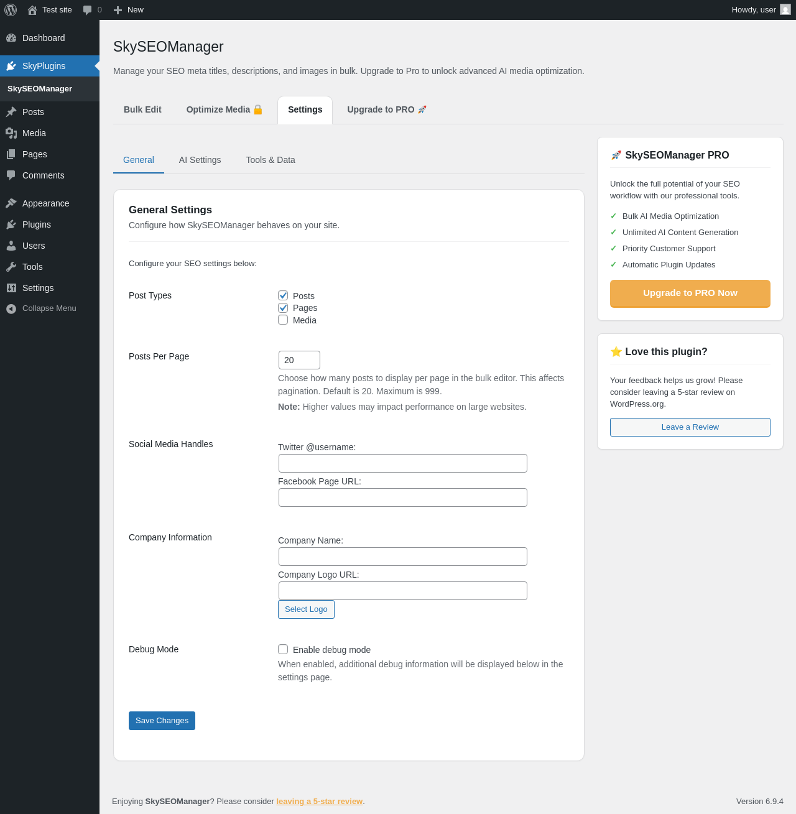Click the WordPress logo icon
796x814 pixels.
[x=11, y=10]
